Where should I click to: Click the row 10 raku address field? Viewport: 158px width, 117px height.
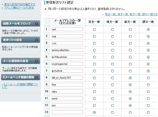coord(67,91)
